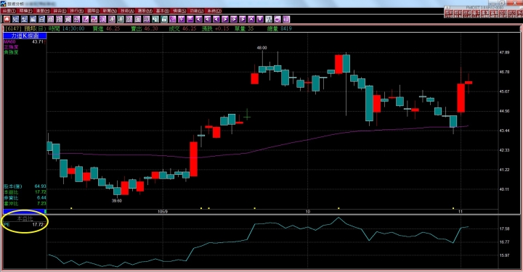
Task: Open the 功能(U) menu
Action: [x=196, y=11]
